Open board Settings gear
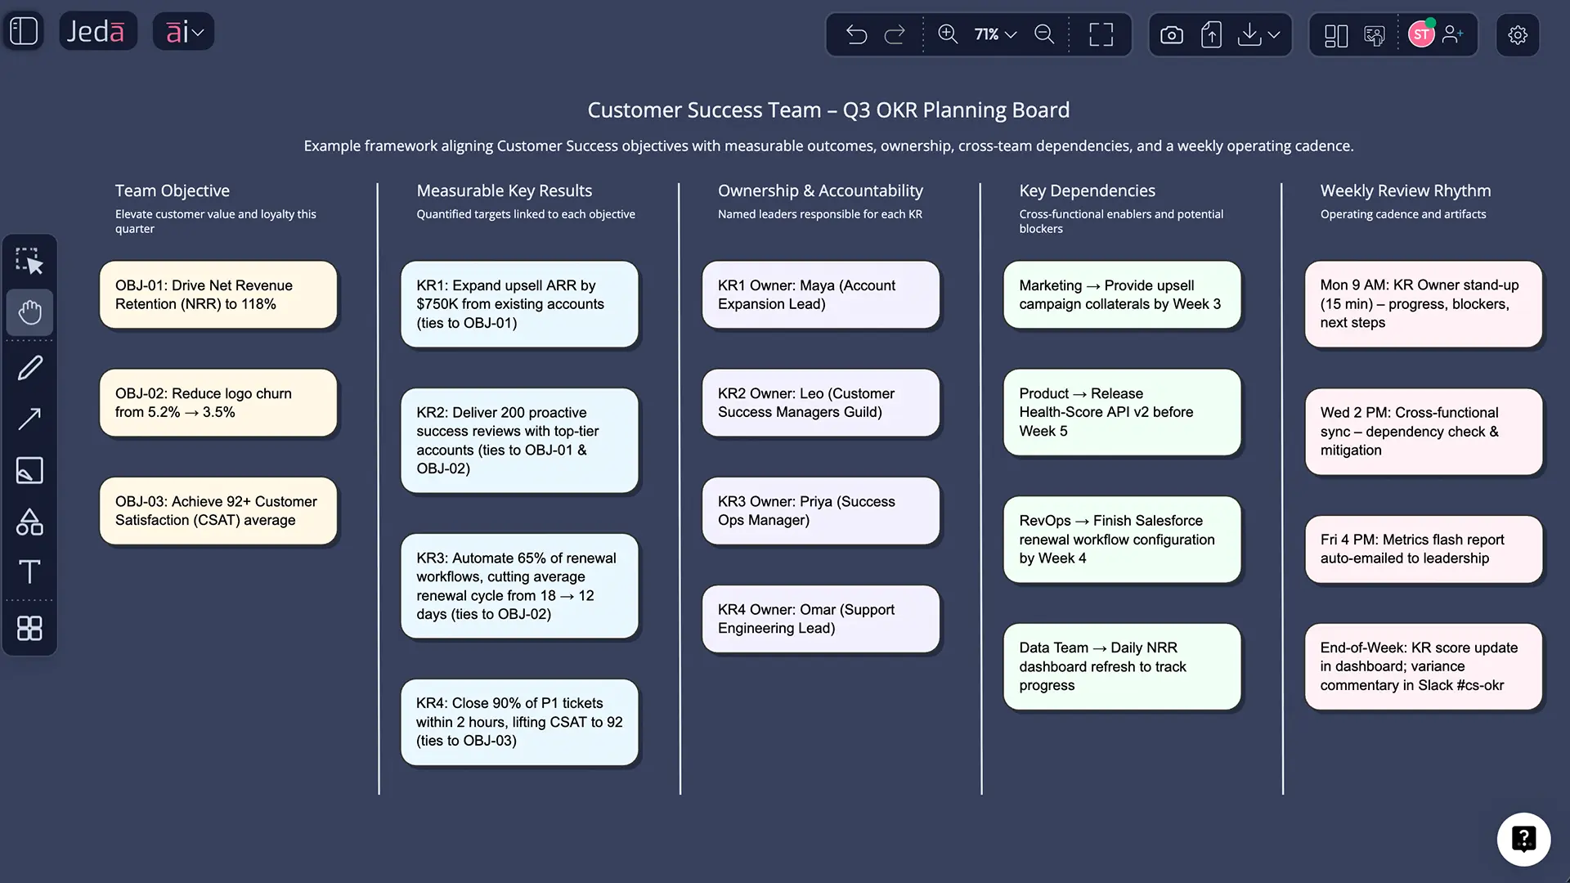 click(x=1518, y=34)
